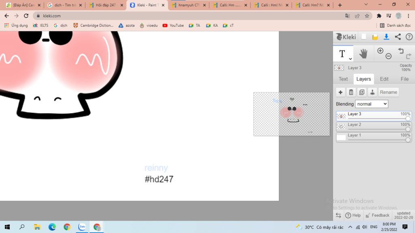Create a new blank image
The height and width of the screenshot is (233, 415).
364,37
